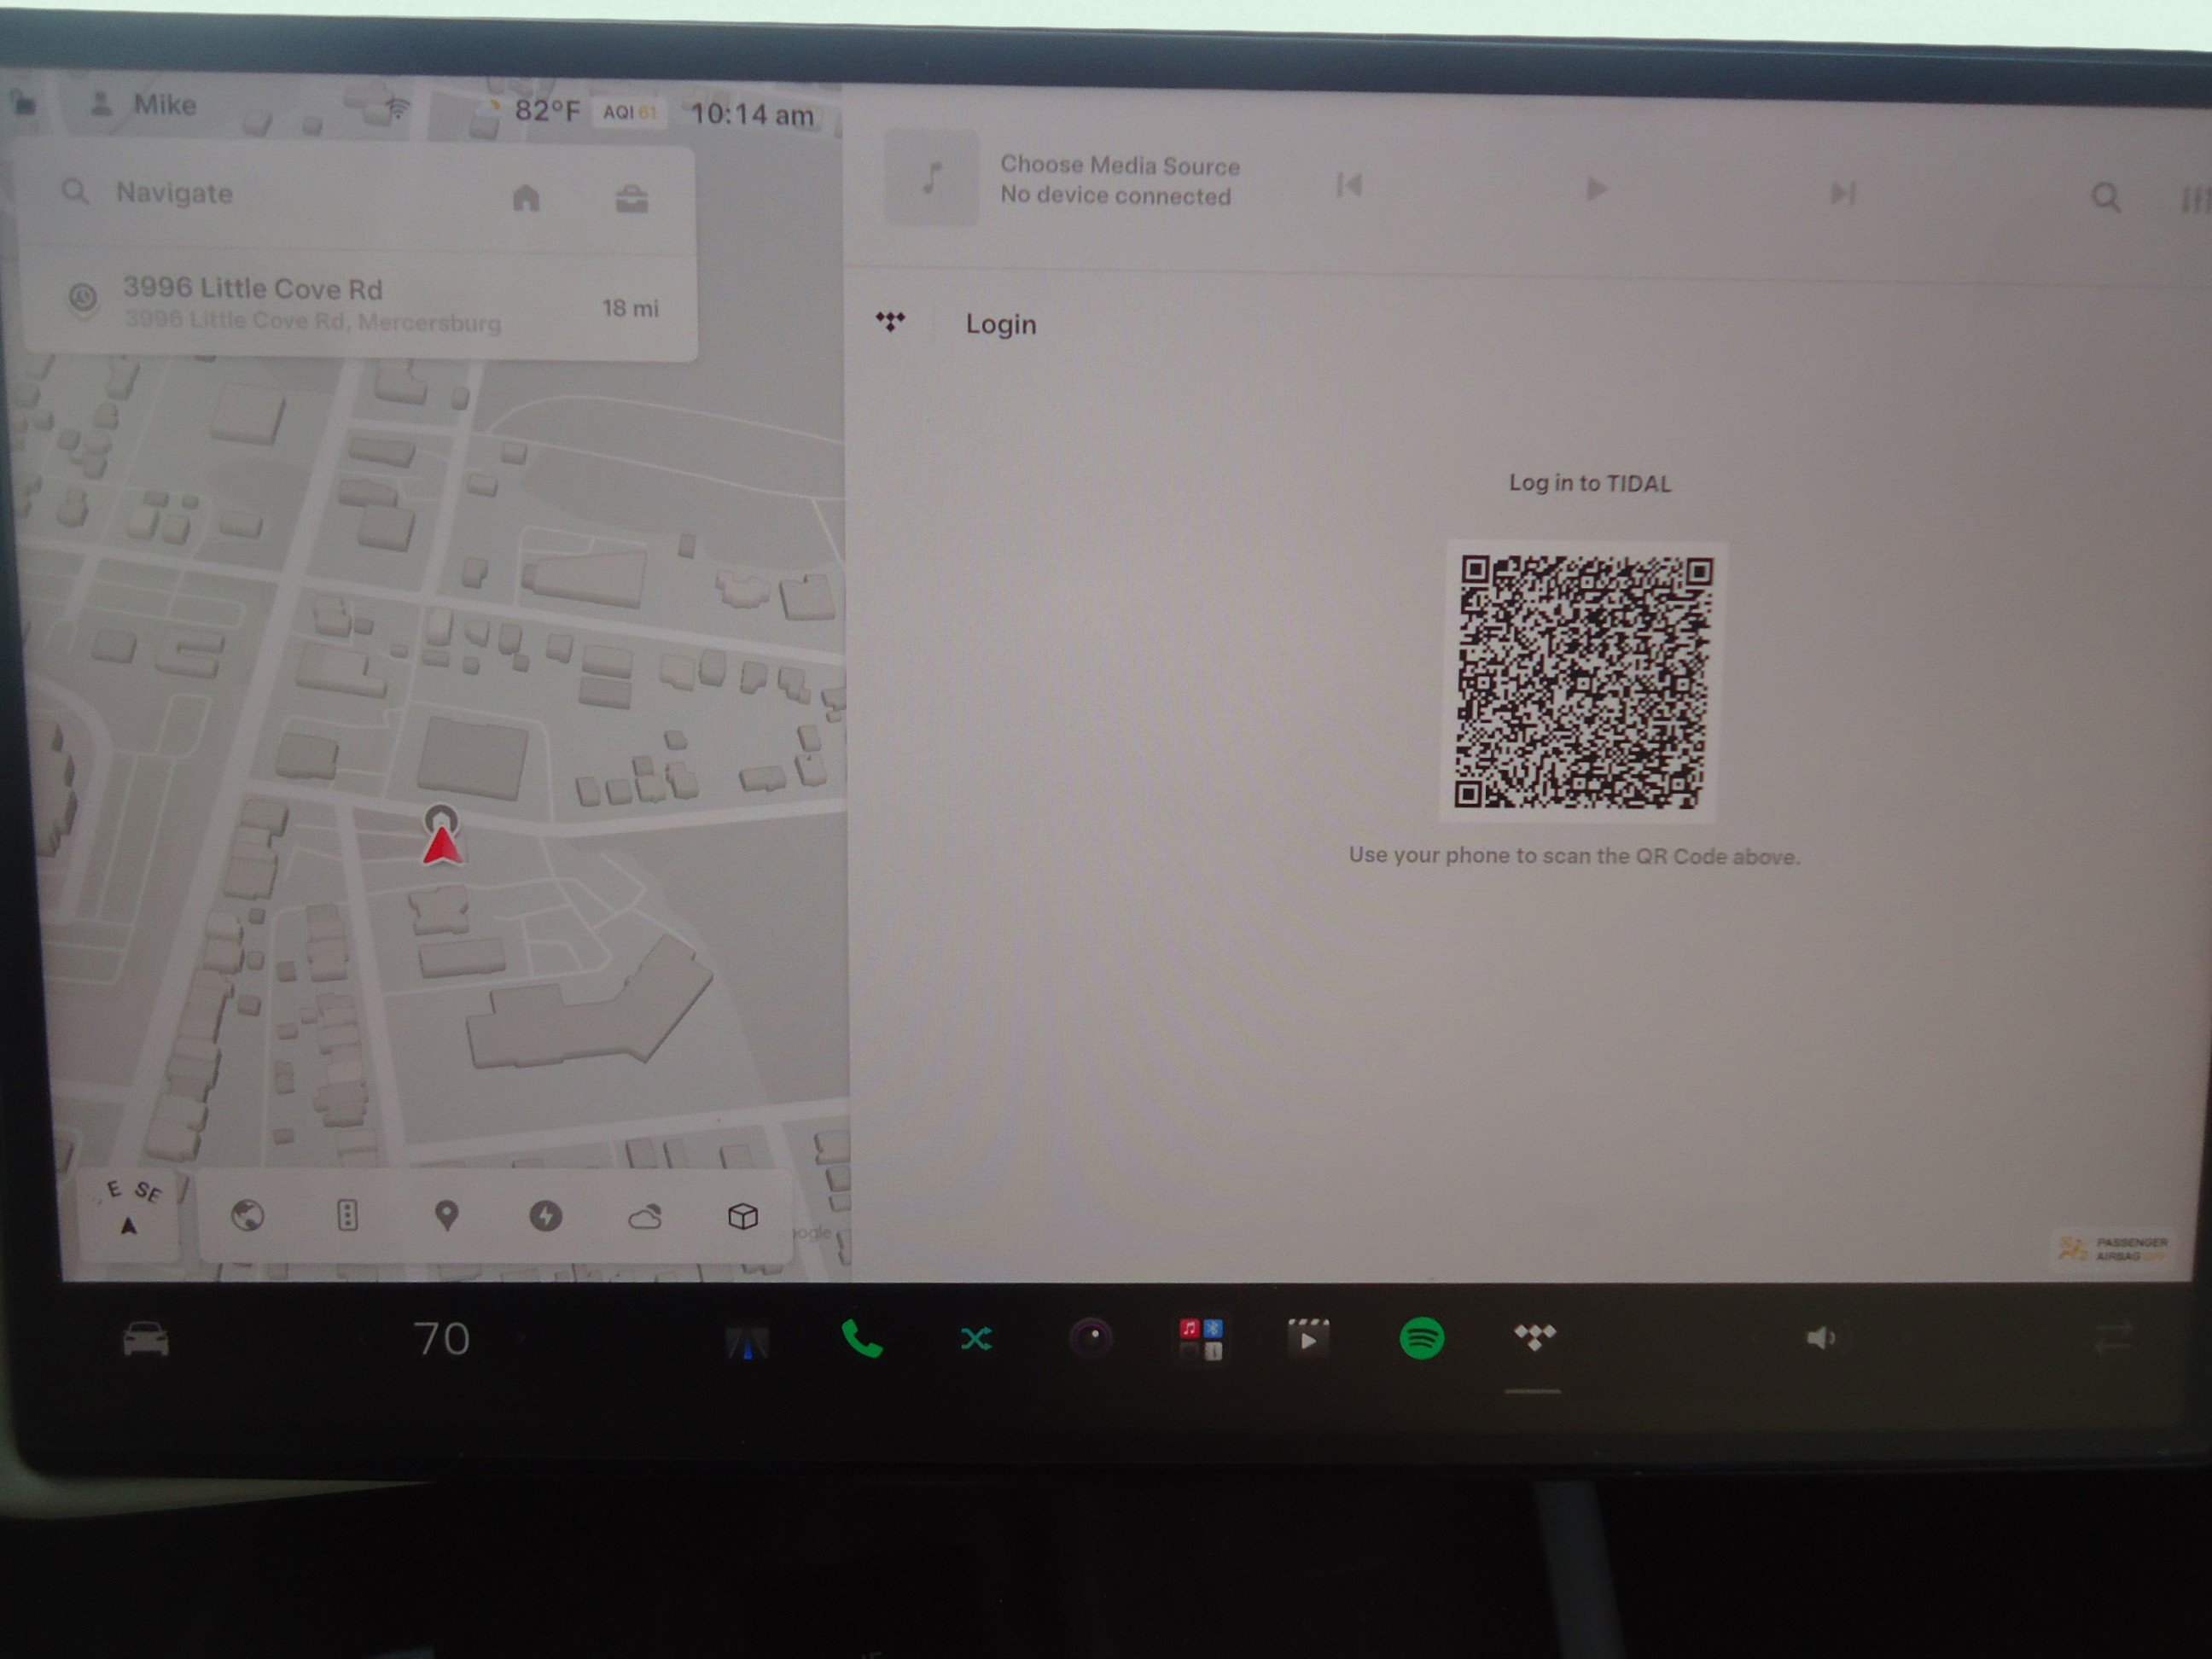Open vehicle controls car icon
Viewport: 2212px width, 1659px height.
point(146,1340)
